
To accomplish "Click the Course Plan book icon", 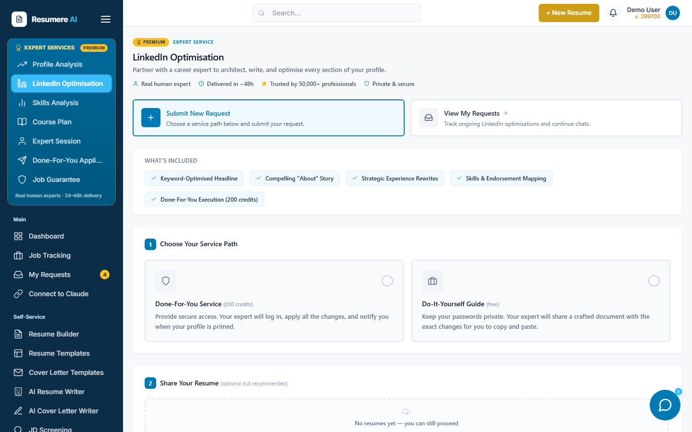I will [x=22, y=122].
